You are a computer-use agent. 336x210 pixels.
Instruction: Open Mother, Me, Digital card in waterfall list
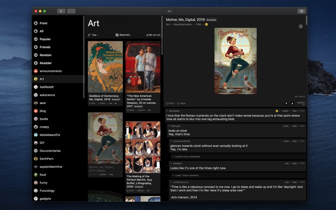pos(105,144)
